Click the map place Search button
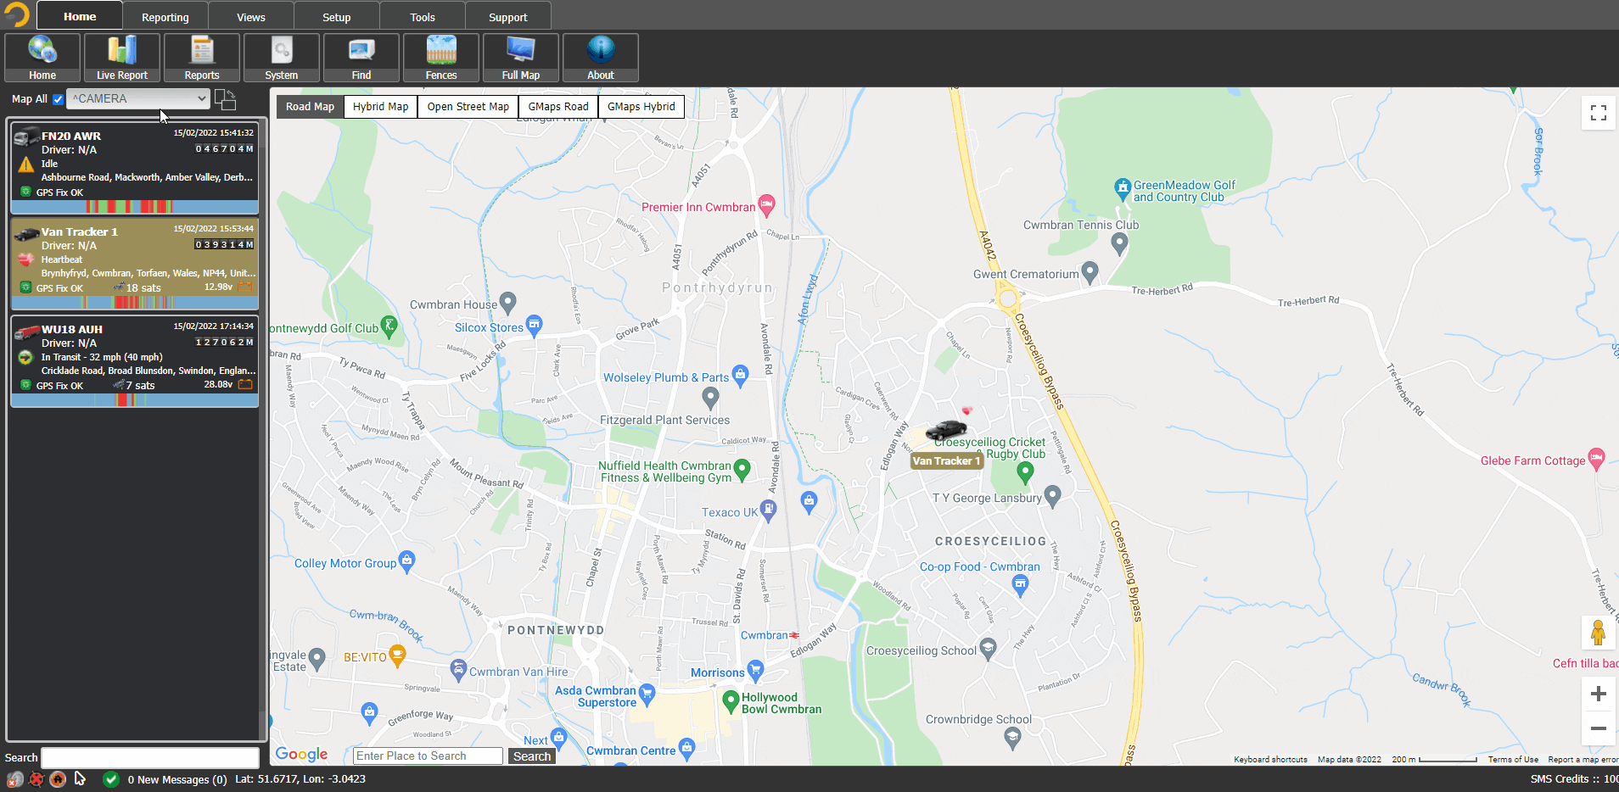The height and width of the screenshot is (792, 1619). coord(532,756)
